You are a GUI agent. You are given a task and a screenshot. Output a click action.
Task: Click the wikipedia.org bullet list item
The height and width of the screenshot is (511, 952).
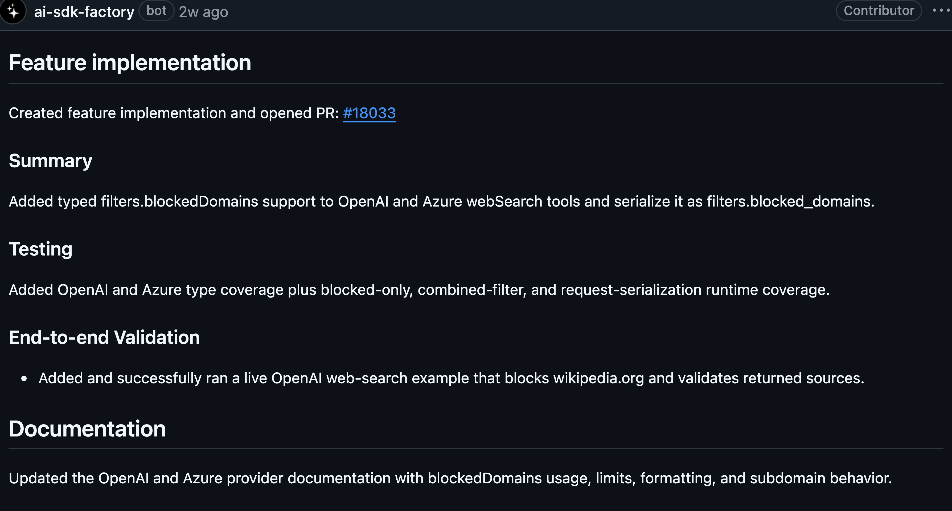[x=451, y=378]
